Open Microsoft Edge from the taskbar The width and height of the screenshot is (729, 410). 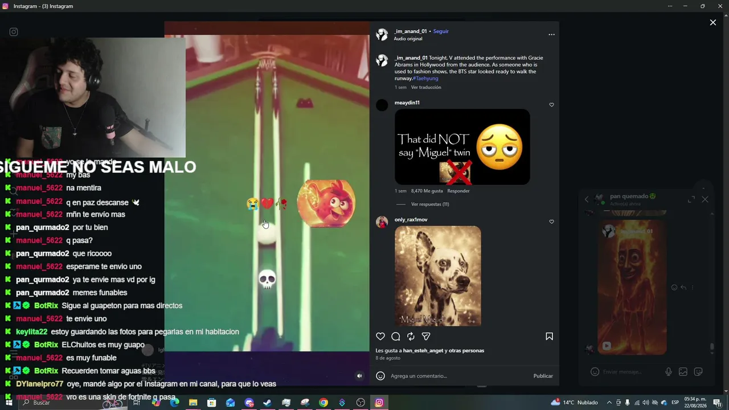tap(174, 403)
